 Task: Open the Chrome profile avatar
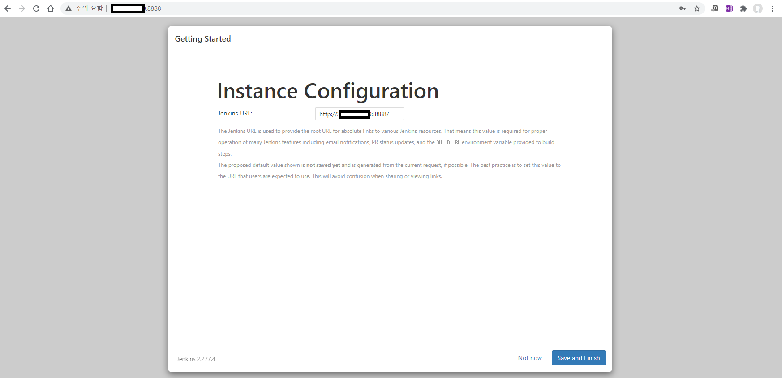pos(758,8)
